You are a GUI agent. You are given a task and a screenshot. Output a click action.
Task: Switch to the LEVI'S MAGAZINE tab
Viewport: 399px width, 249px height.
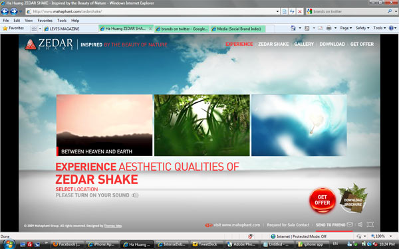[x=70, y=29]
